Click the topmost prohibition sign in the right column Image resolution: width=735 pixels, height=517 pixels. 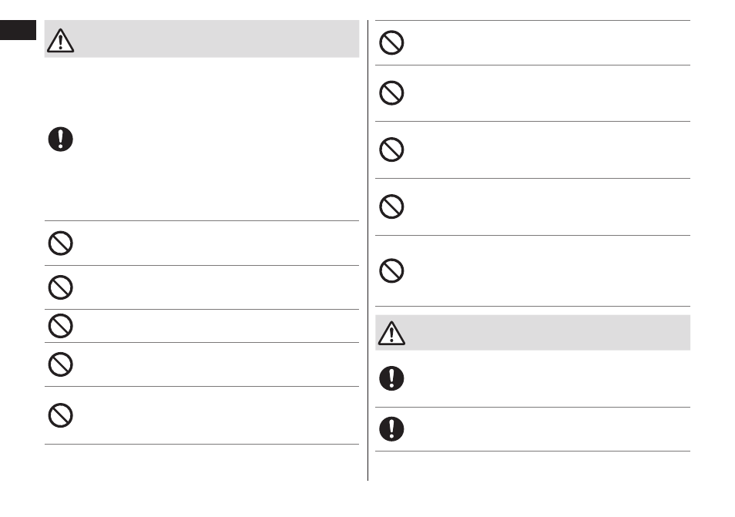tap(391, 42)
